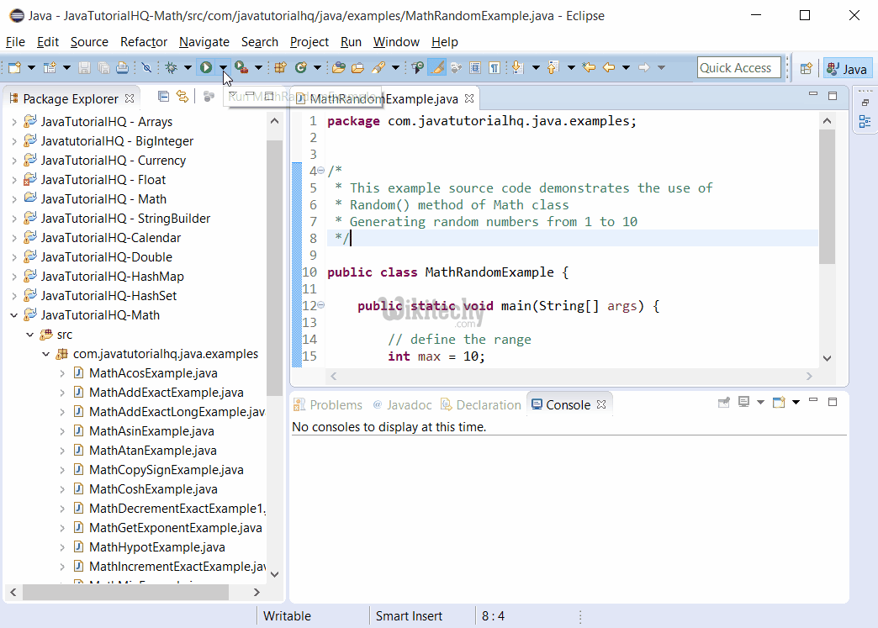Image resolution: width=878 pixels, height=628 pixels.
Task: Expand the JavaTutorialHQ - Arrays project
Action: 15,121
